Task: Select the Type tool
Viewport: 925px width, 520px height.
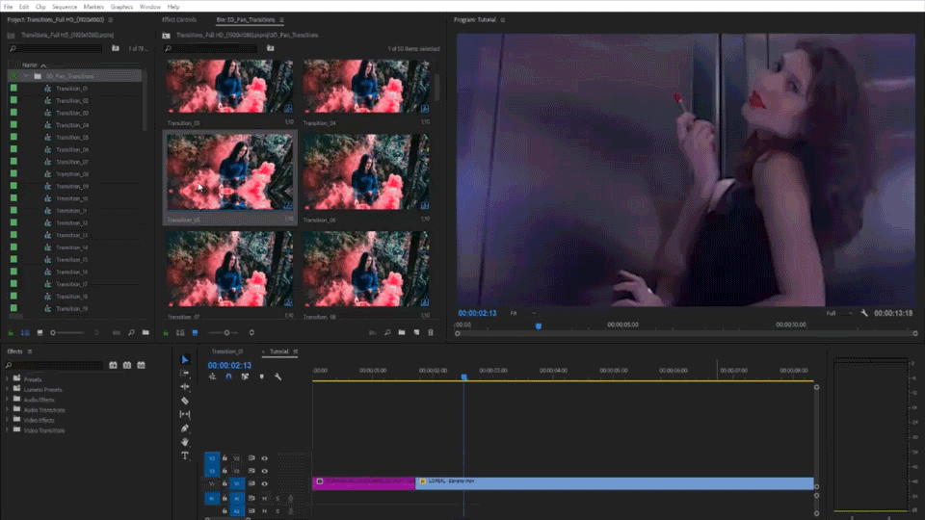Action: (185, 455)
